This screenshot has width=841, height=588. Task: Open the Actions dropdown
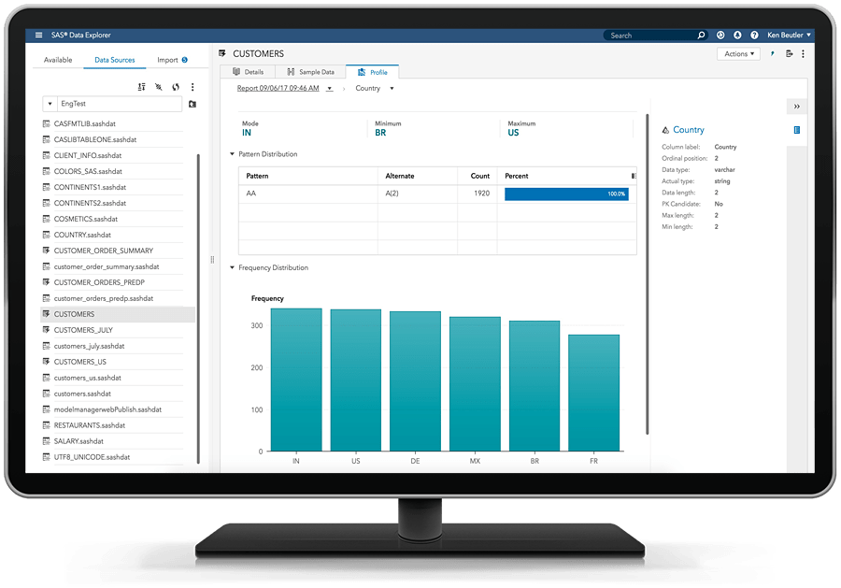pyautogui.click(x=739, y=54)
